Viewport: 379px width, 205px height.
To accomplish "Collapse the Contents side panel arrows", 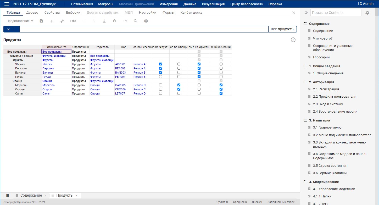I will [306, 13].
